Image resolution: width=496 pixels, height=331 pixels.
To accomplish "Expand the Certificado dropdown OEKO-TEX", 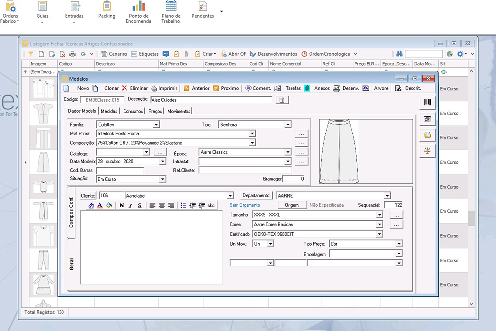I will (x=379, y=234).
